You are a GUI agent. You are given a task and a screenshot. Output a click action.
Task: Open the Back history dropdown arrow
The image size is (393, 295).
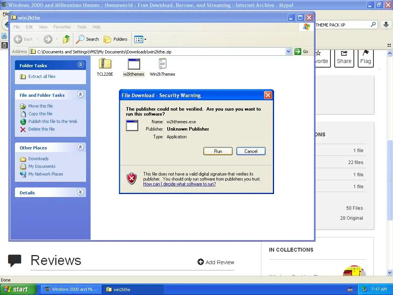tap(38, 39)
